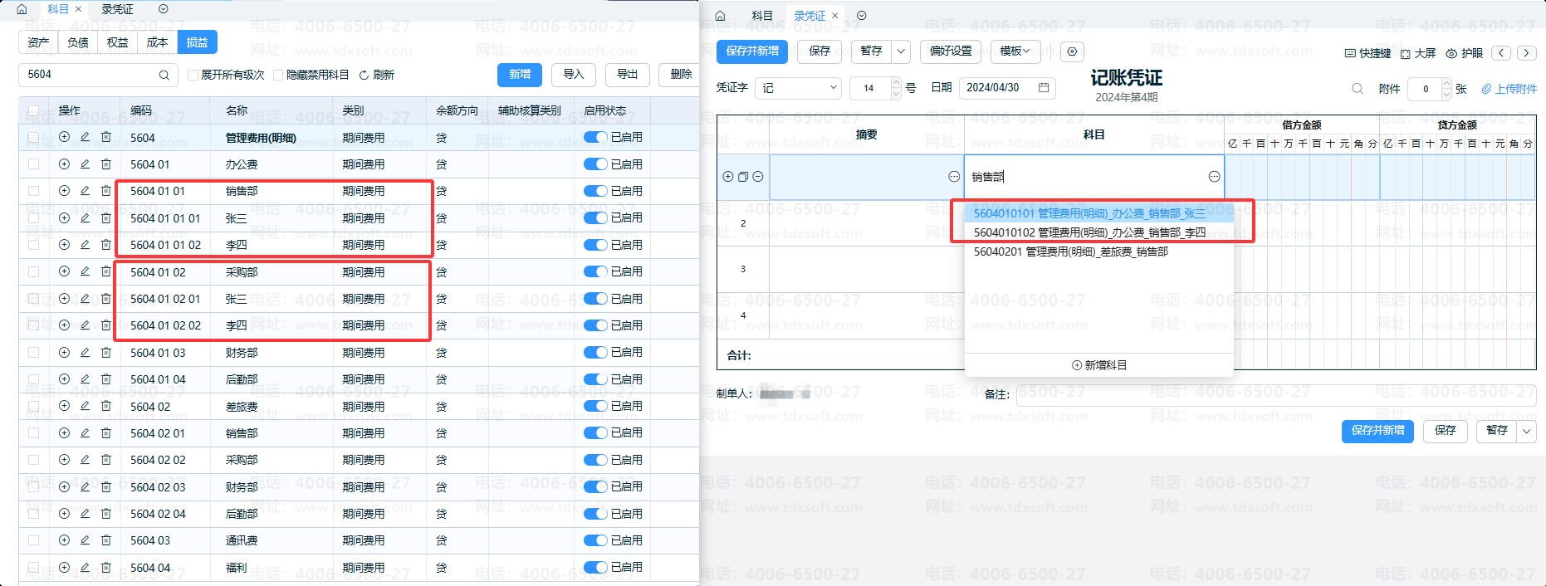Click trash icon for 5604 02 差旅费 row
Screen dimensions: 1546x586
[x=106, y=407]
